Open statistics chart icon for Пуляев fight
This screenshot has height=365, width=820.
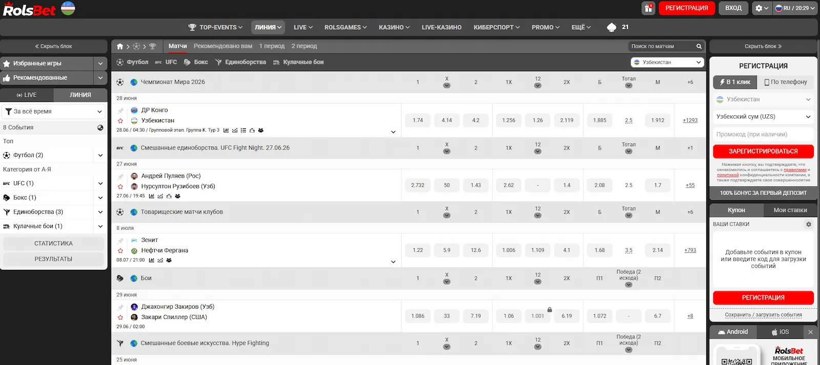pyautogui.click(x=152, y=196)
